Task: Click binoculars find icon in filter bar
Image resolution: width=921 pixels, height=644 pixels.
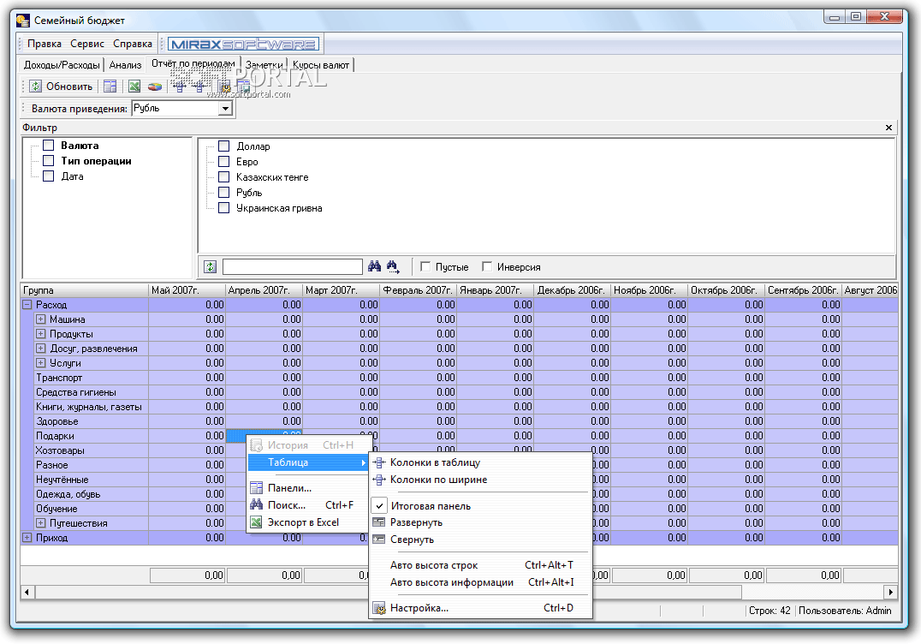Action: coord(374,267)
